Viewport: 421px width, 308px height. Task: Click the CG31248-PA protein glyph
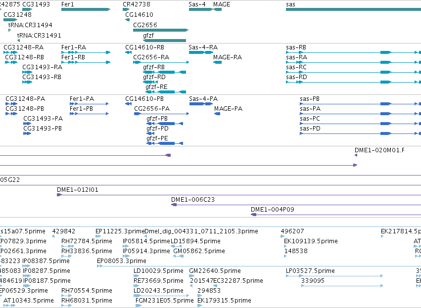[x=11, y=104]
